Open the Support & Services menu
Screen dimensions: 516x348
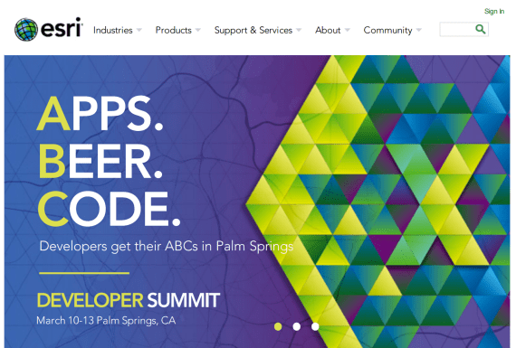pyautogui.click(x=253, y=30)
